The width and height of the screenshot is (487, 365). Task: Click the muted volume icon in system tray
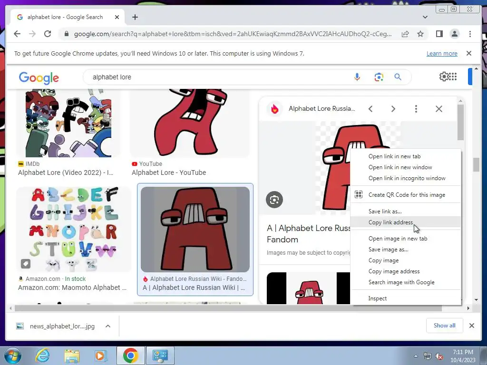click(x=439, y=356)
